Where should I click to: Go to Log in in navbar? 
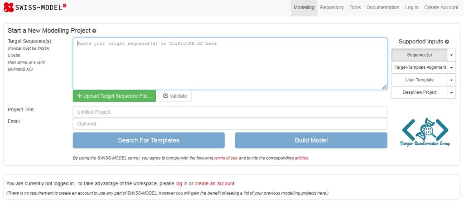(411, 8)
